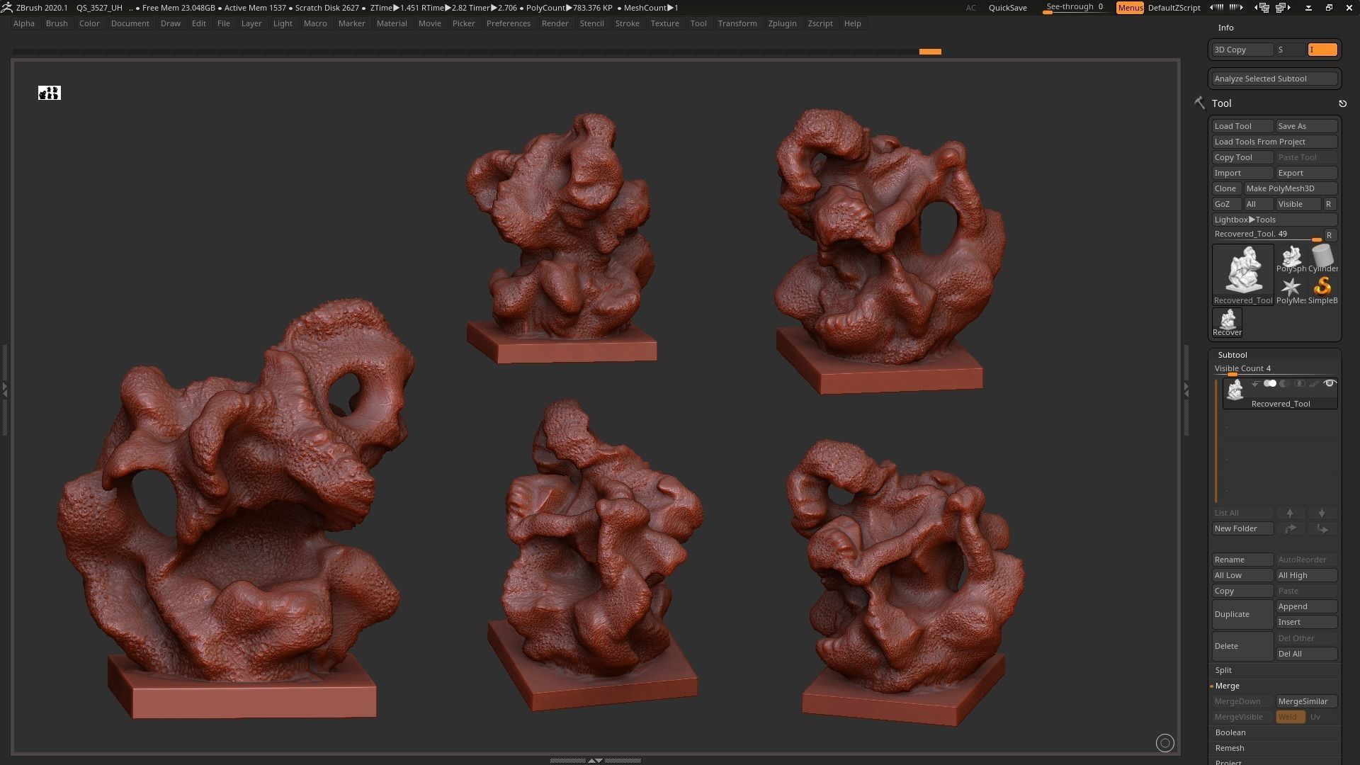Click Make PolyMesh3D button
This screenshot has height=765, width=1360.
coord(1291,188)
